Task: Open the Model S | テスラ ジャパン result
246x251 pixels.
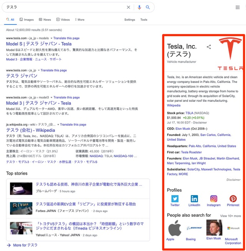Action: pos(39,44)
